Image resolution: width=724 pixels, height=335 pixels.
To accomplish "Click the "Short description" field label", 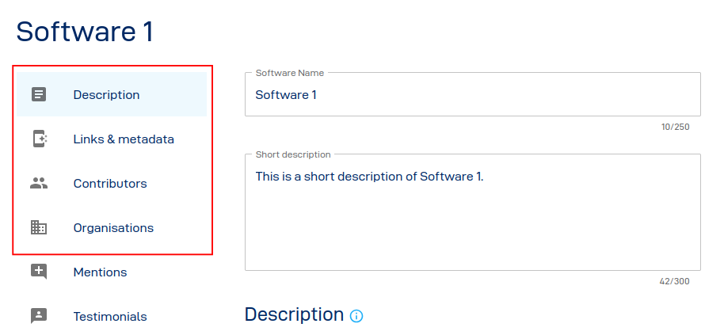I will click(x=293, y=154).
